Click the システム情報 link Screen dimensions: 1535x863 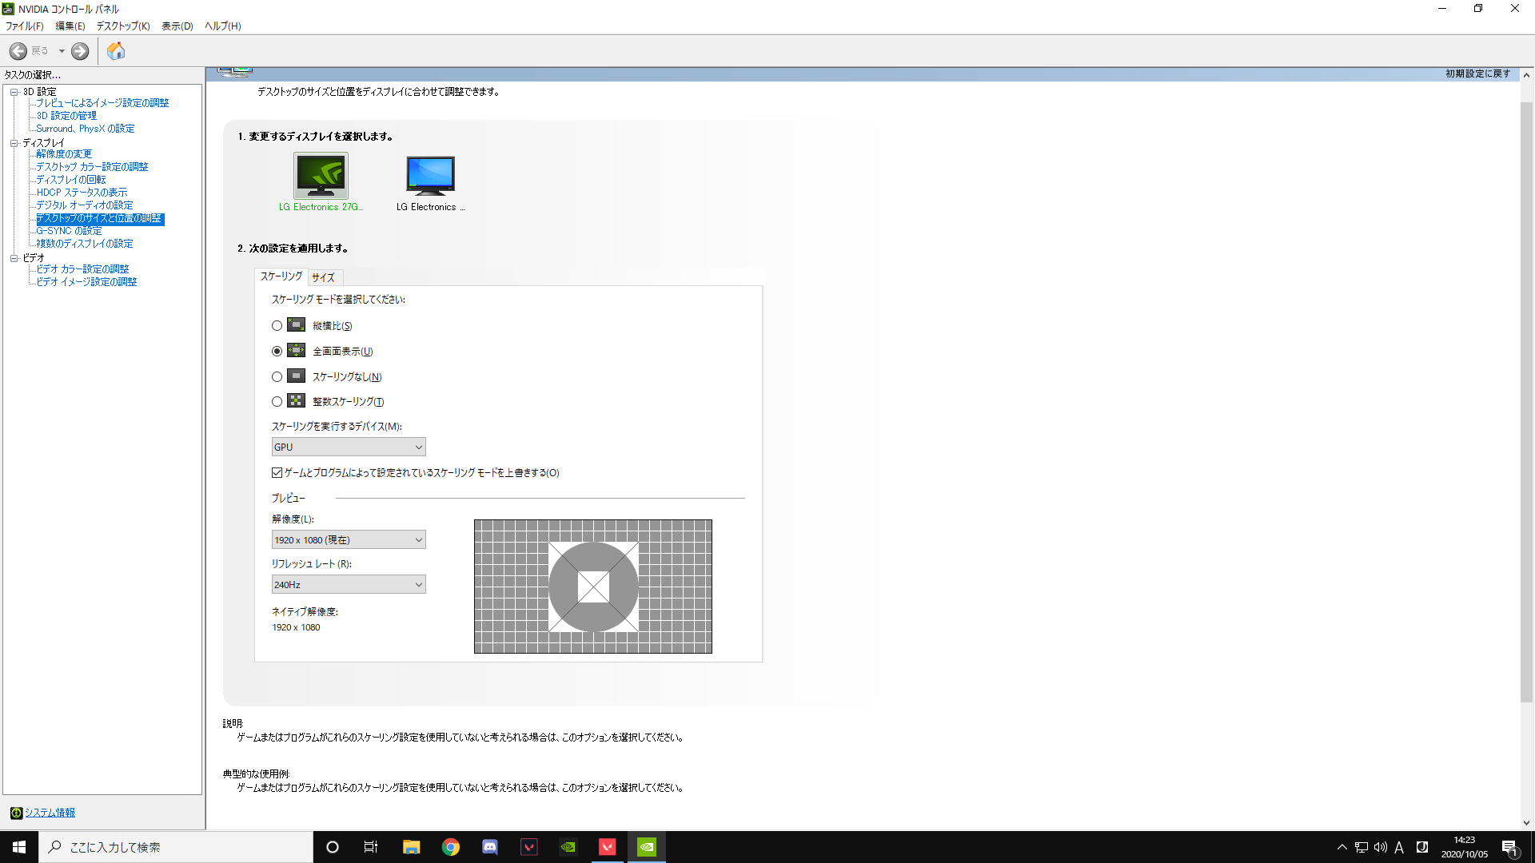click(x=50, y=813)
